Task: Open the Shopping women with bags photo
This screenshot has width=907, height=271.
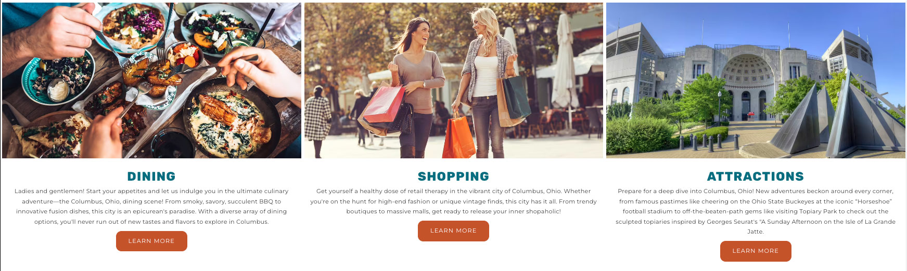Action: point(454,80)
